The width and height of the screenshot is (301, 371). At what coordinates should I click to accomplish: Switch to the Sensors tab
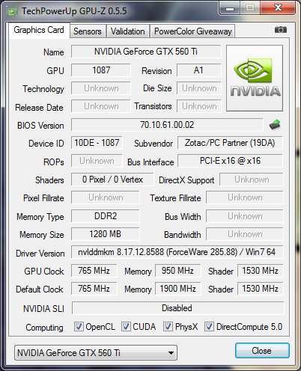pos(88,31)
